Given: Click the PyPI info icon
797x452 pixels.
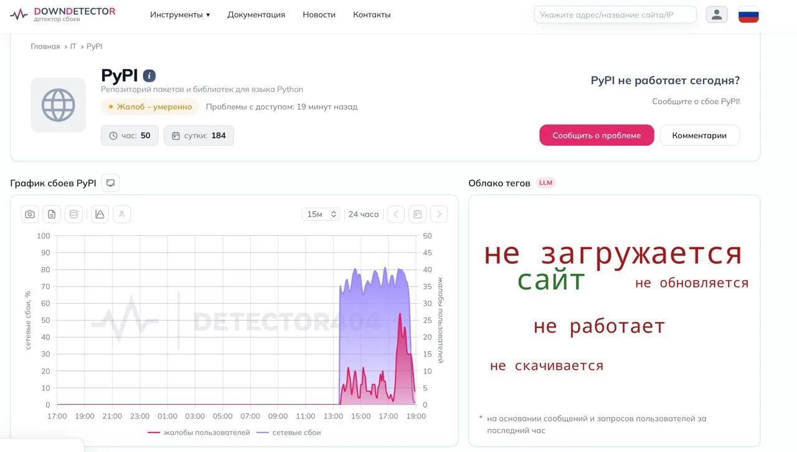Looking at the screenshot, I should click(149, 76).
